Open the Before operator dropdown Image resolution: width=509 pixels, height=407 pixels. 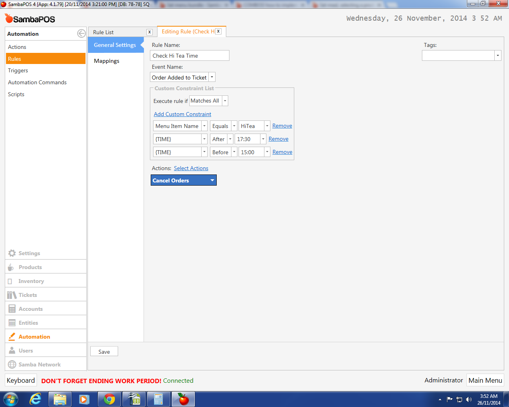(234, 152)
